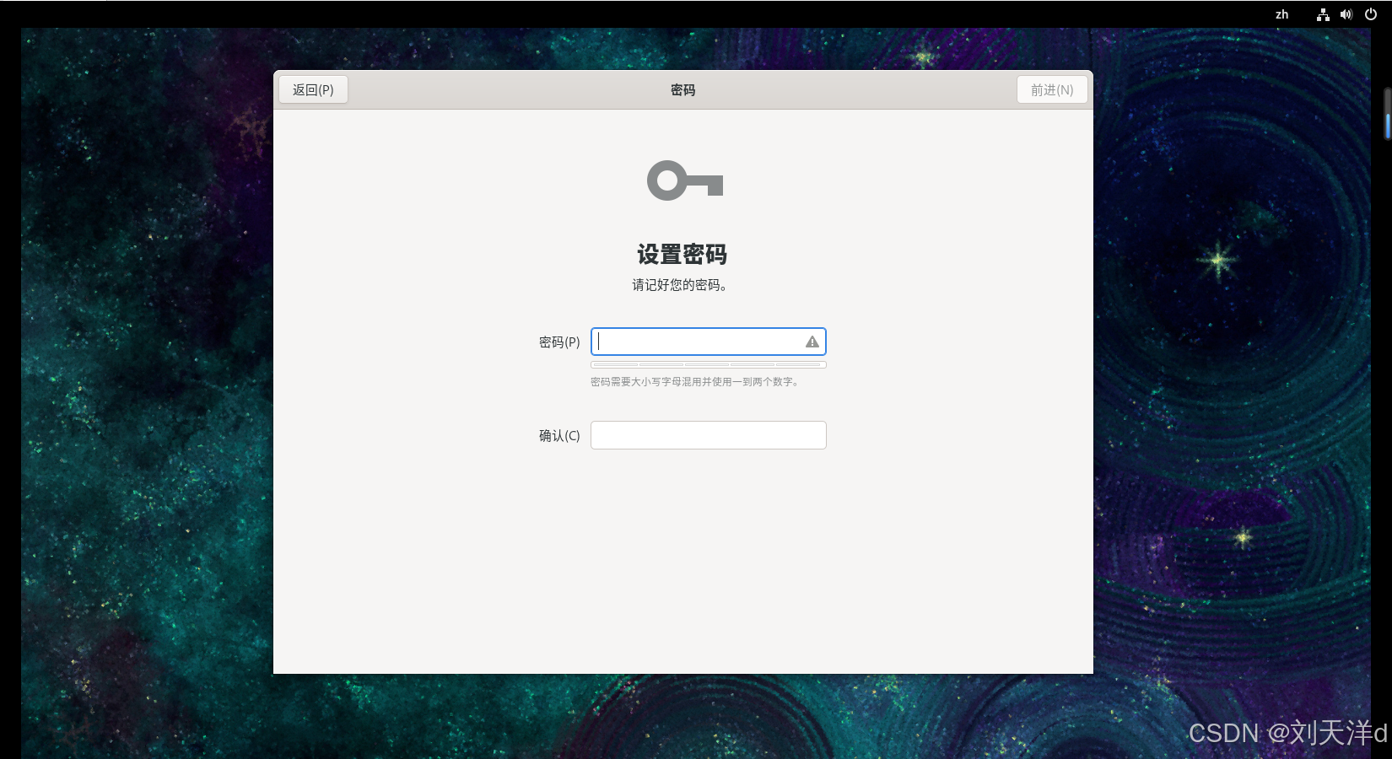Click the password hint text below strength bar

694,382
